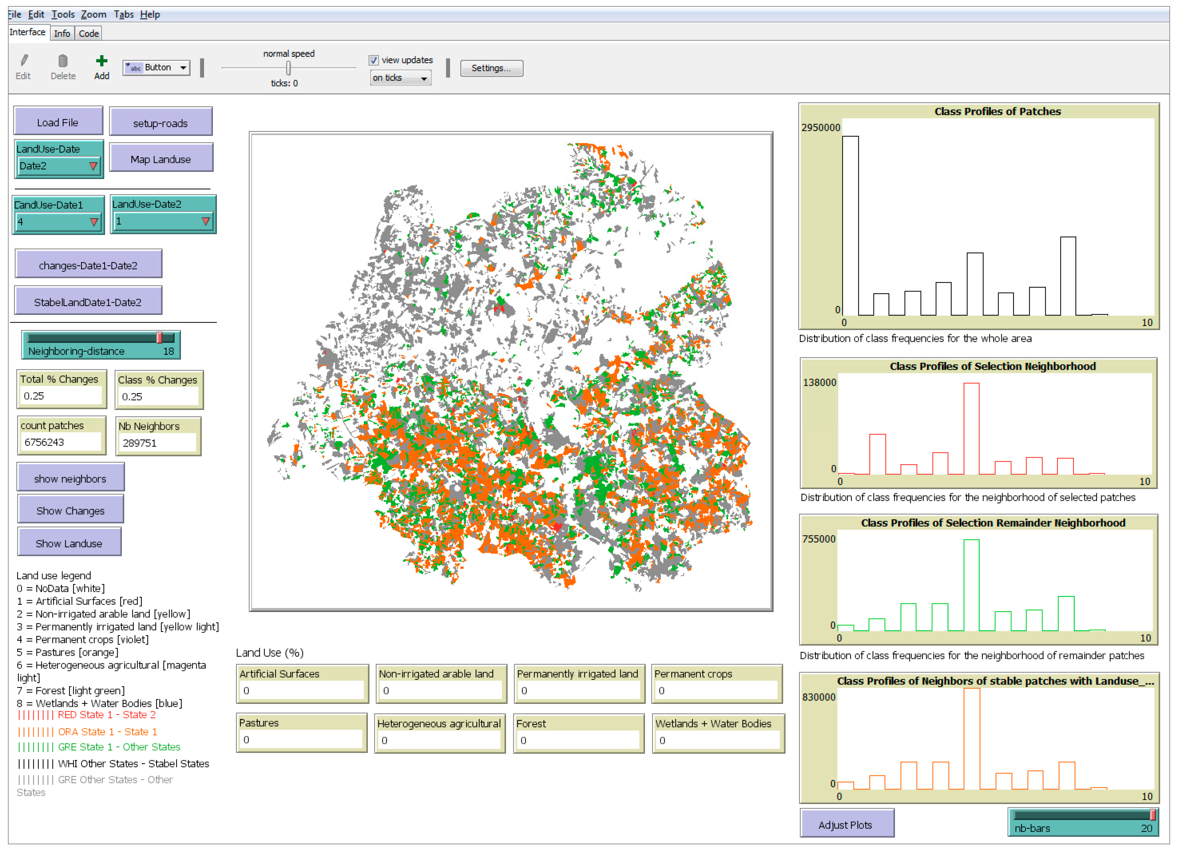The image size is (1178, 850).
Task: Open the Tools menu
Action: (63, 15)
